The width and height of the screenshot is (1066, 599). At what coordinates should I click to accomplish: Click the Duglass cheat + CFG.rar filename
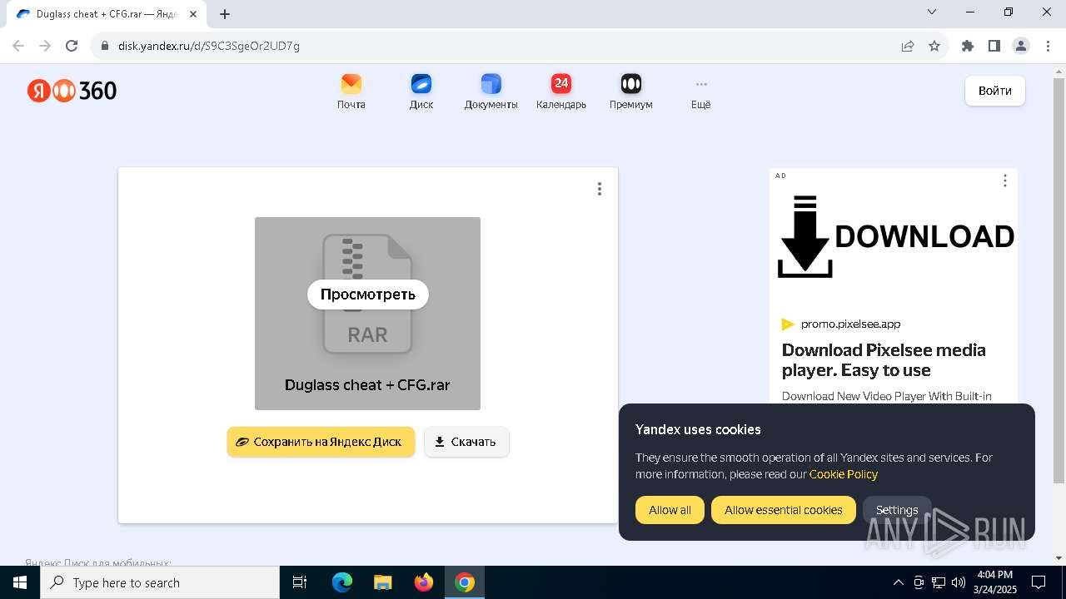[x=367, y=385]
